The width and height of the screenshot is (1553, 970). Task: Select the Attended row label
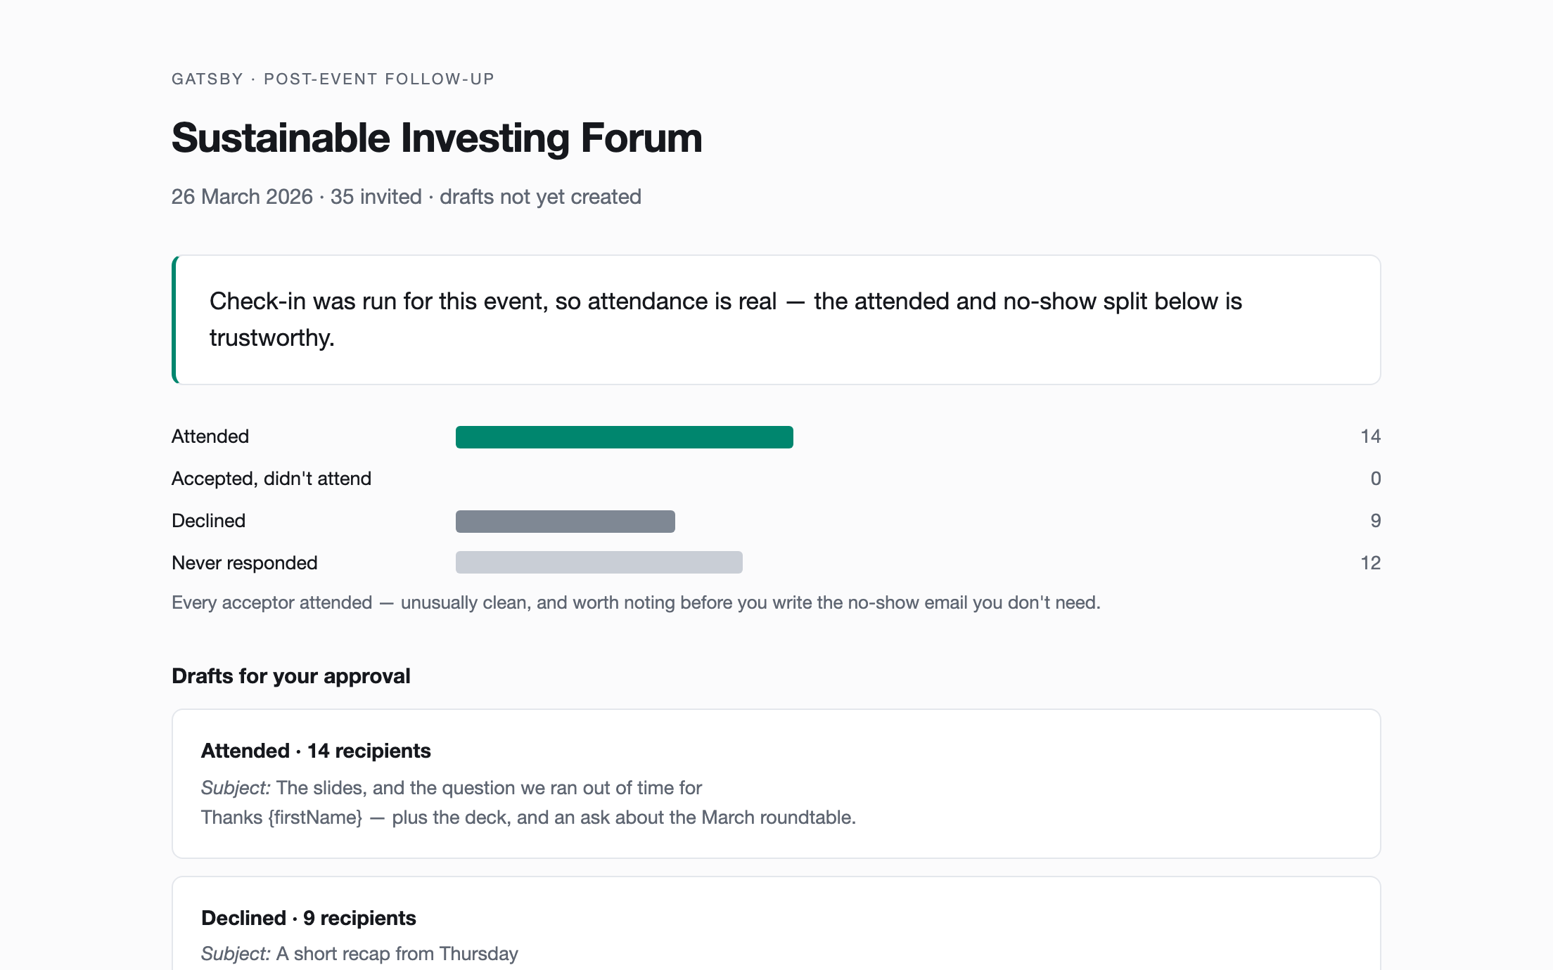tap(210, 436)
